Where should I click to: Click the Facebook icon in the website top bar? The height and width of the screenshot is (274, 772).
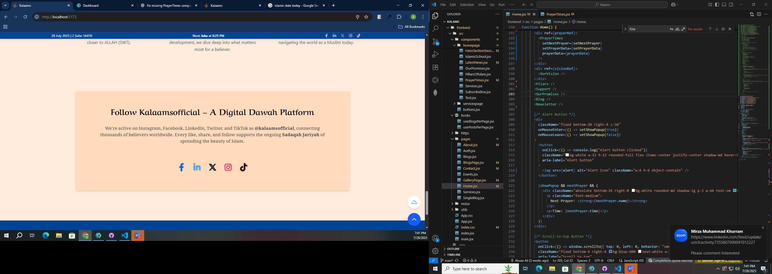point(326,36)
